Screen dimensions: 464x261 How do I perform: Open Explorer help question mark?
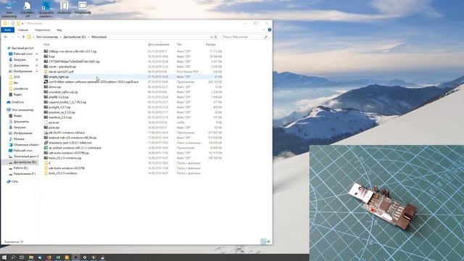point(269,30)
